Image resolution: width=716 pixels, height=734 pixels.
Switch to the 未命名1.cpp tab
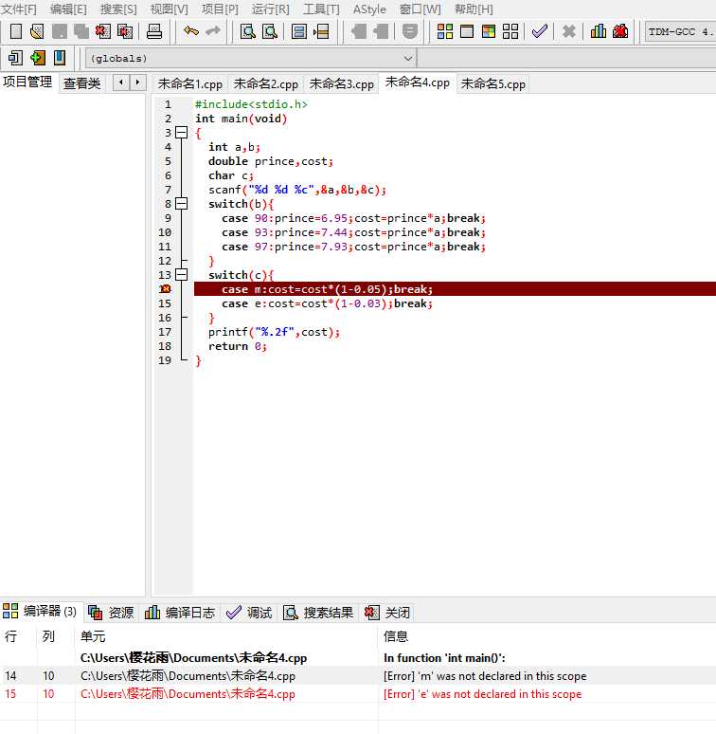coord(189,83)
